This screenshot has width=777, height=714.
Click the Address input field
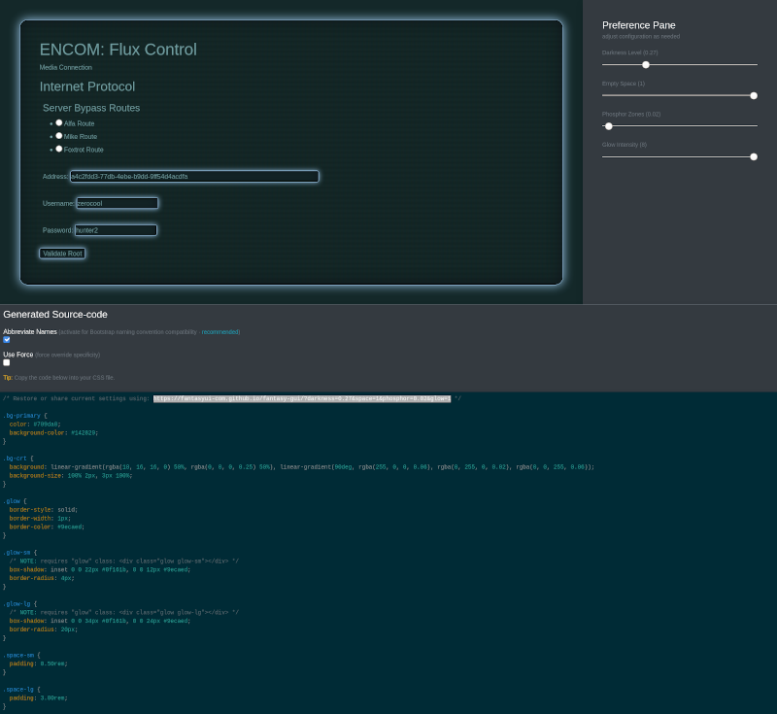tap(194, 177)
